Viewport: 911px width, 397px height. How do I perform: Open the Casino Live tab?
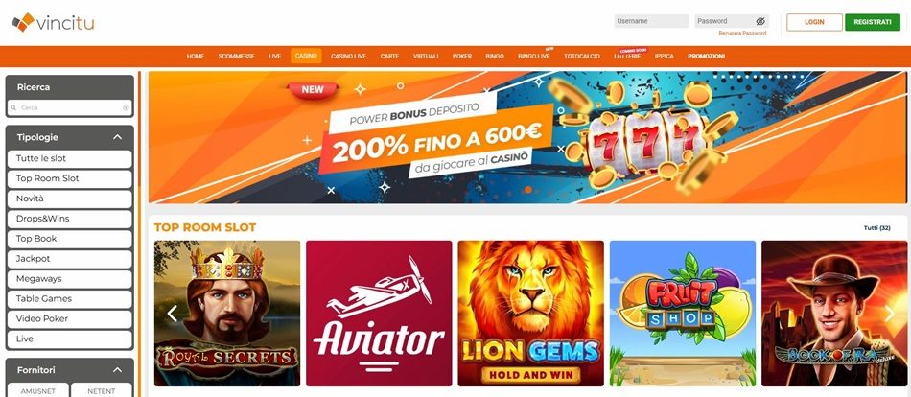click(x=349, y=57)
